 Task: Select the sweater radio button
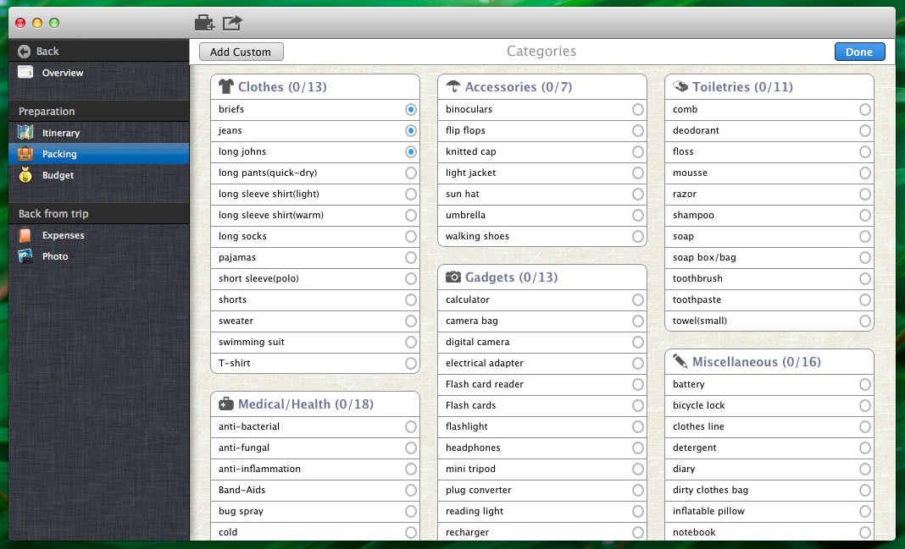(x=411, y=321)
